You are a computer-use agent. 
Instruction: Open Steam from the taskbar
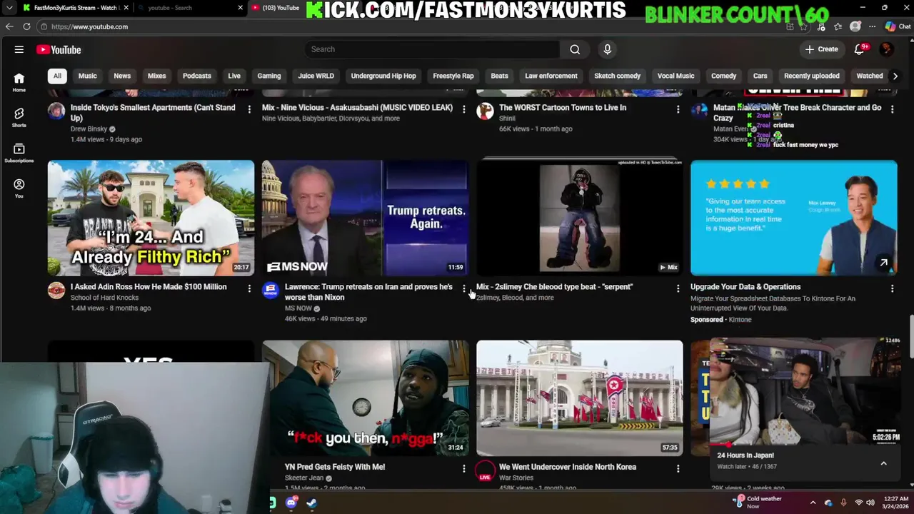click(x=311, y=503)
